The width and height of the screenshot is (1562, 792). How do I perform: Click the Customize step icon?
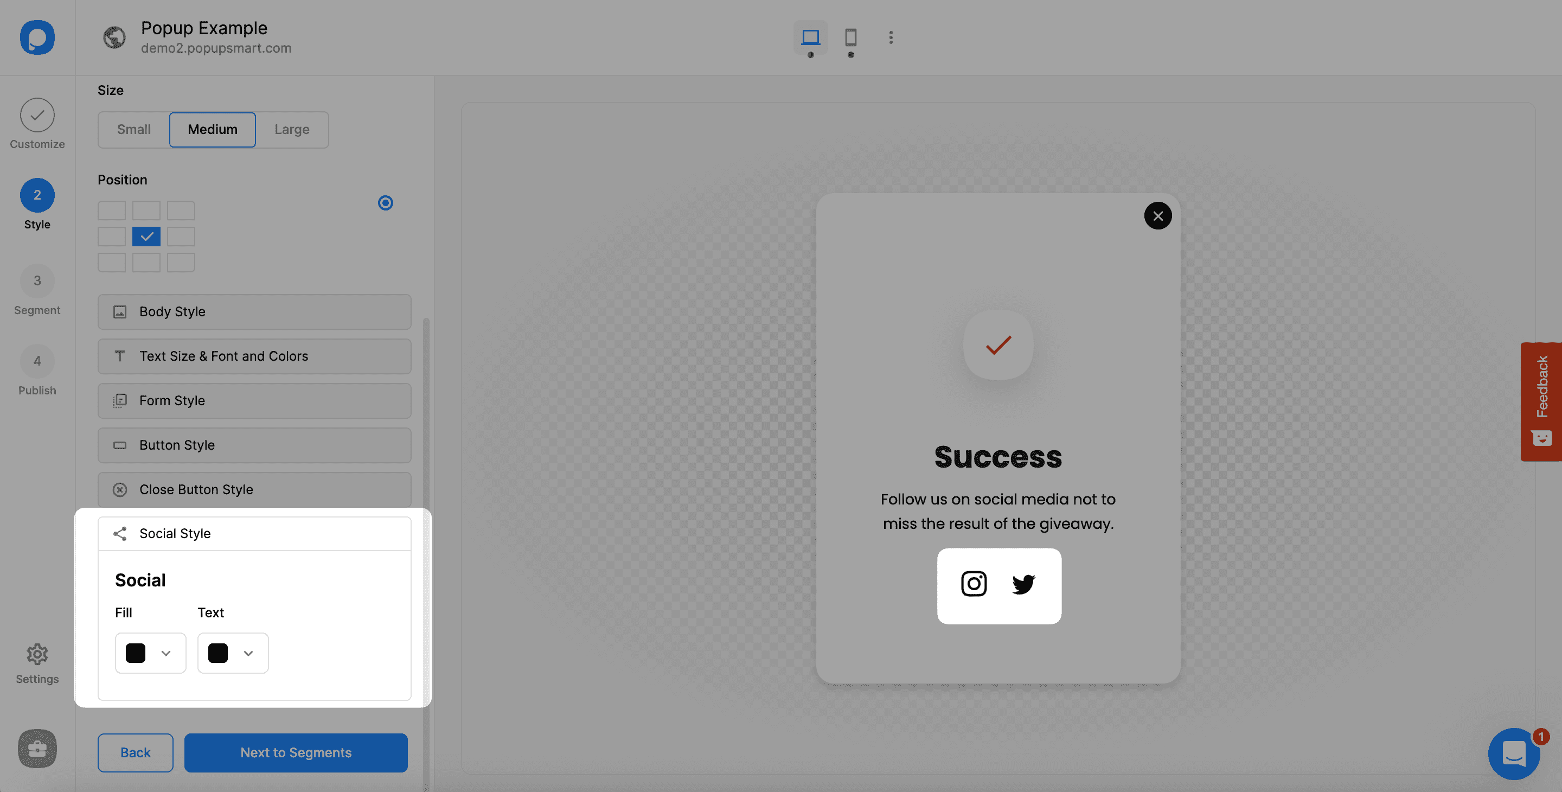coord(36,114)
